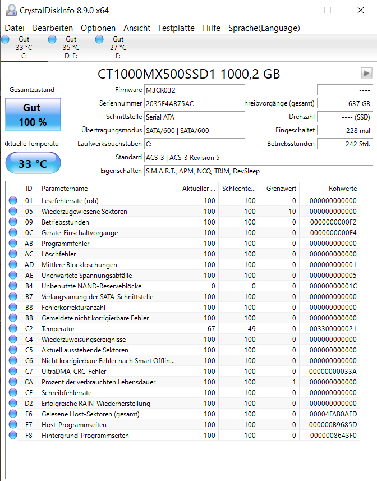Open the Optionen menu
Viewport: 377px width, 481px height.
(98, 28)
